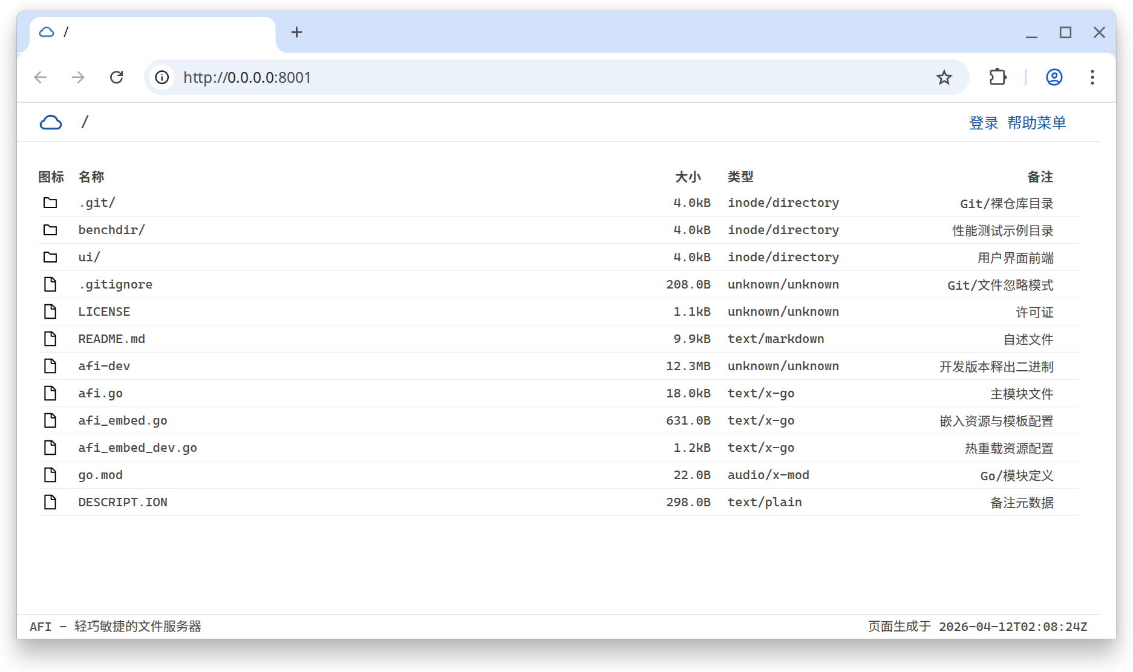Open a new browser tab
1133x672 pixels.
coord(296,32)
